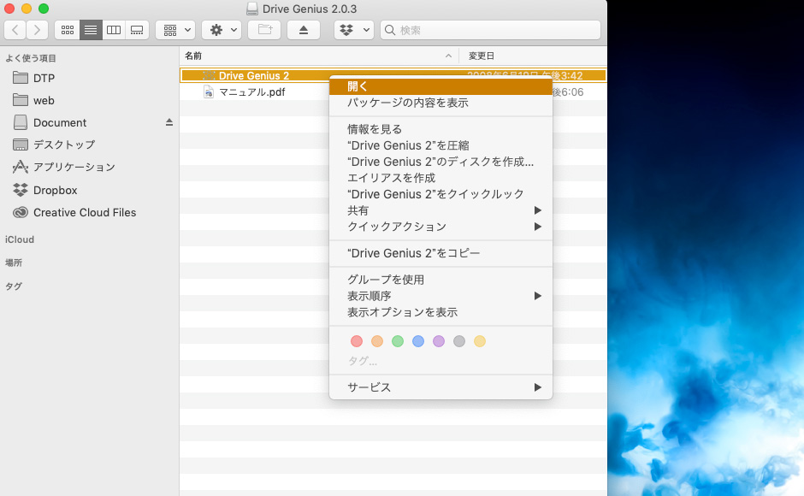
Task: Apply the purple tag color
Action: [x=439, y=341]
